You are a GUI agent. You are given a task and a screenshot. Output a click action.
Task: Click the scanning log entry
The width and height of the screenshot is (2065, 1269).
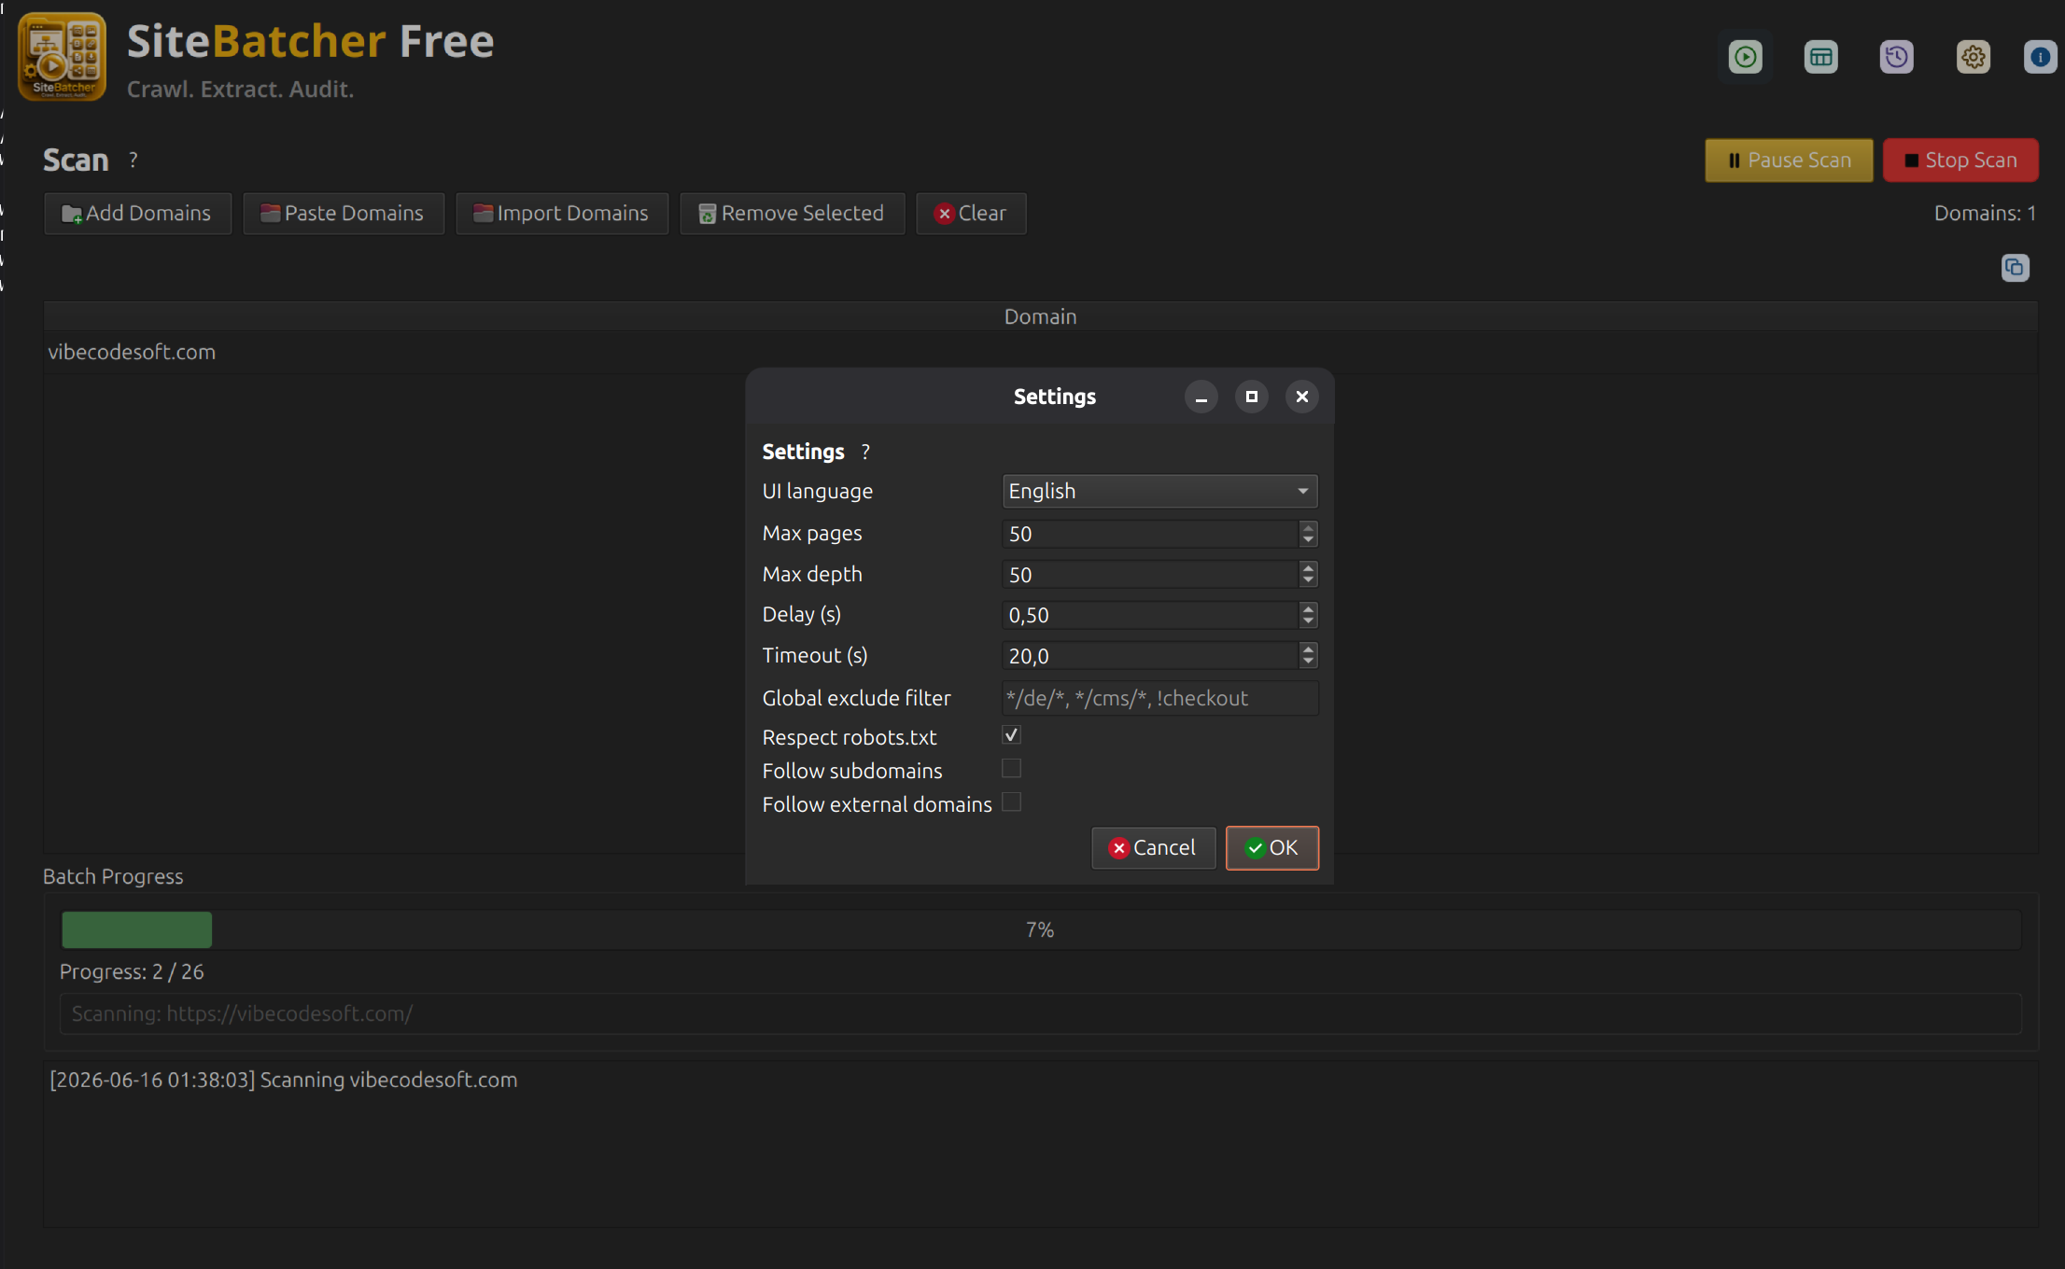[283, 1080]
